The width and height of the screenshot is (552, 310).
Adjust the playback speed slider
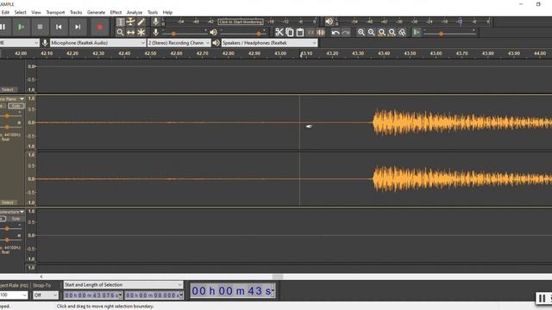[x=449, y=33]
